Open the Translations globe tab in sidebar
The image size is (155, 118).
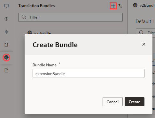coord(6,57)
